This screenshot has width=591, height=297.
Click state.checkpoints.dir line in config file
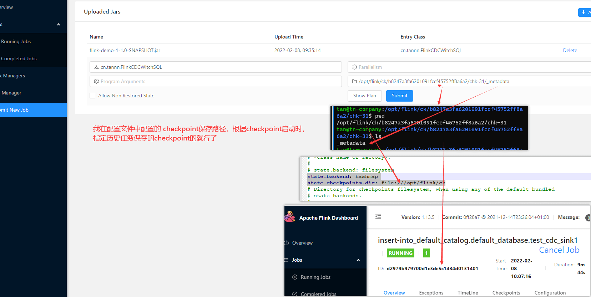click(x=376, y=183)
